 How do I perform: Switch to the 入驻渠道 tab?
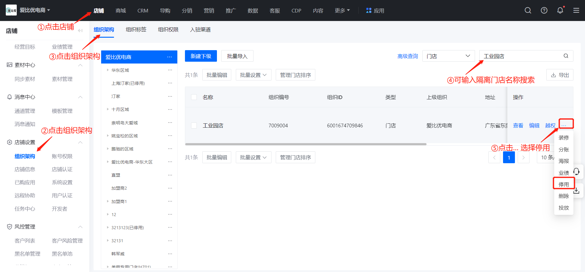[200, 29]
